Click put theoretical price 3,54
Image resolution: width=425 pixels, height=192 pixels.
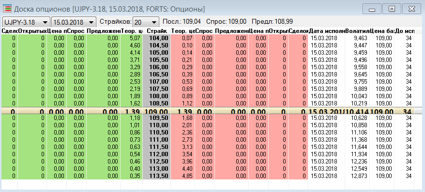(182, 154)
